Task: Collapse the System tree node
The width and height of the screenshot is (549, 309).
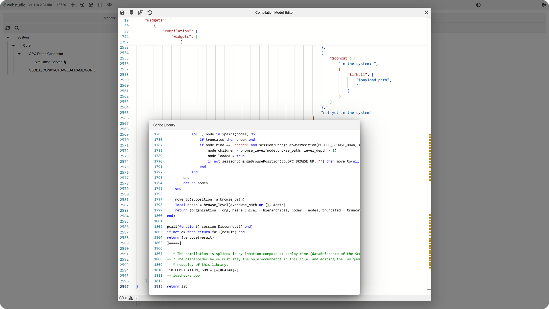Action: pos(8,37)
